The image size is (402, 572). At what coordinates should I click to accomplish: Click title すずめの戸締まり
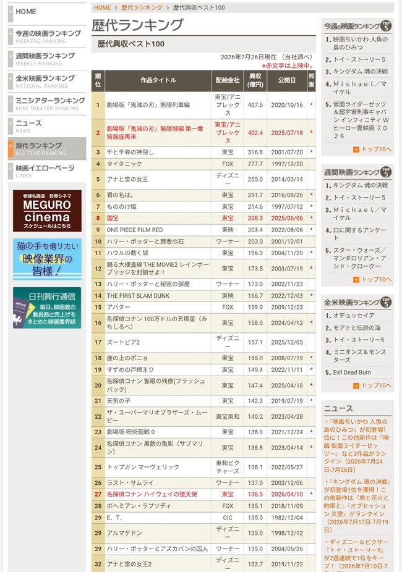click(130, 370)
